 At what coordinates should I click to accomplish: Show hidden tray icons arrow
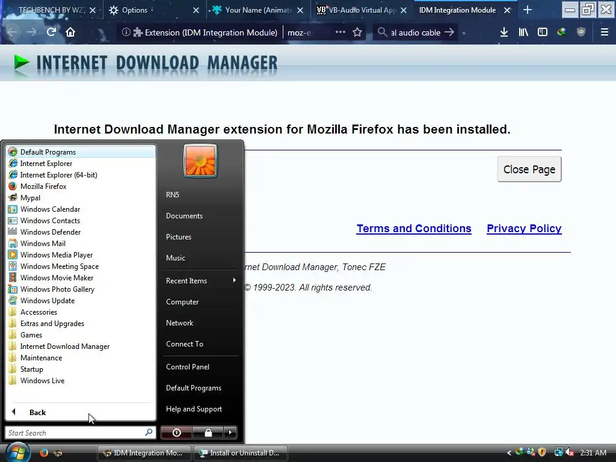click(509, 453)
